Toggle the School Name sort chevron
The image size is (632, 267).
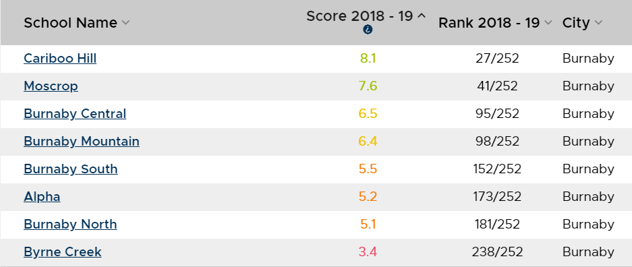125,23
